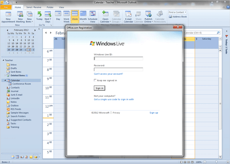Click the Sign up link

pos(154,113)
